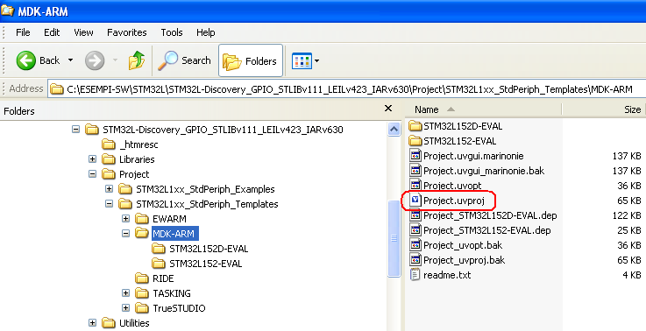Open the Edit menu
The image size is (646, 331).
[x=52, y=32]
